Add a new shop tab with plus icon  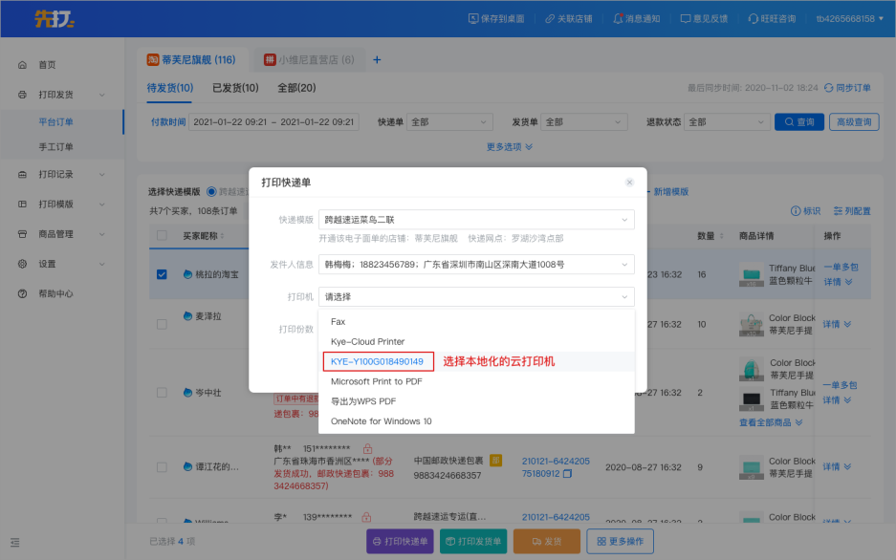(377, 60)
